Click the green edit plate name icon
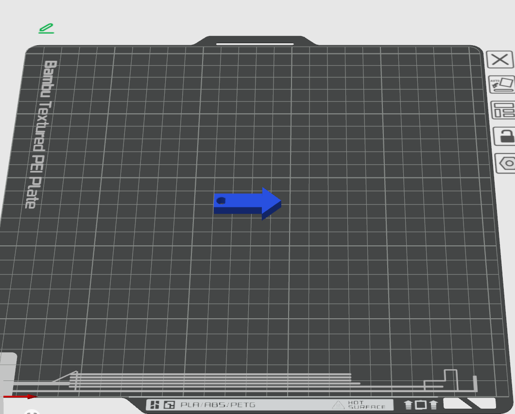This screenshot has width=515, height=414. point(46,28)
